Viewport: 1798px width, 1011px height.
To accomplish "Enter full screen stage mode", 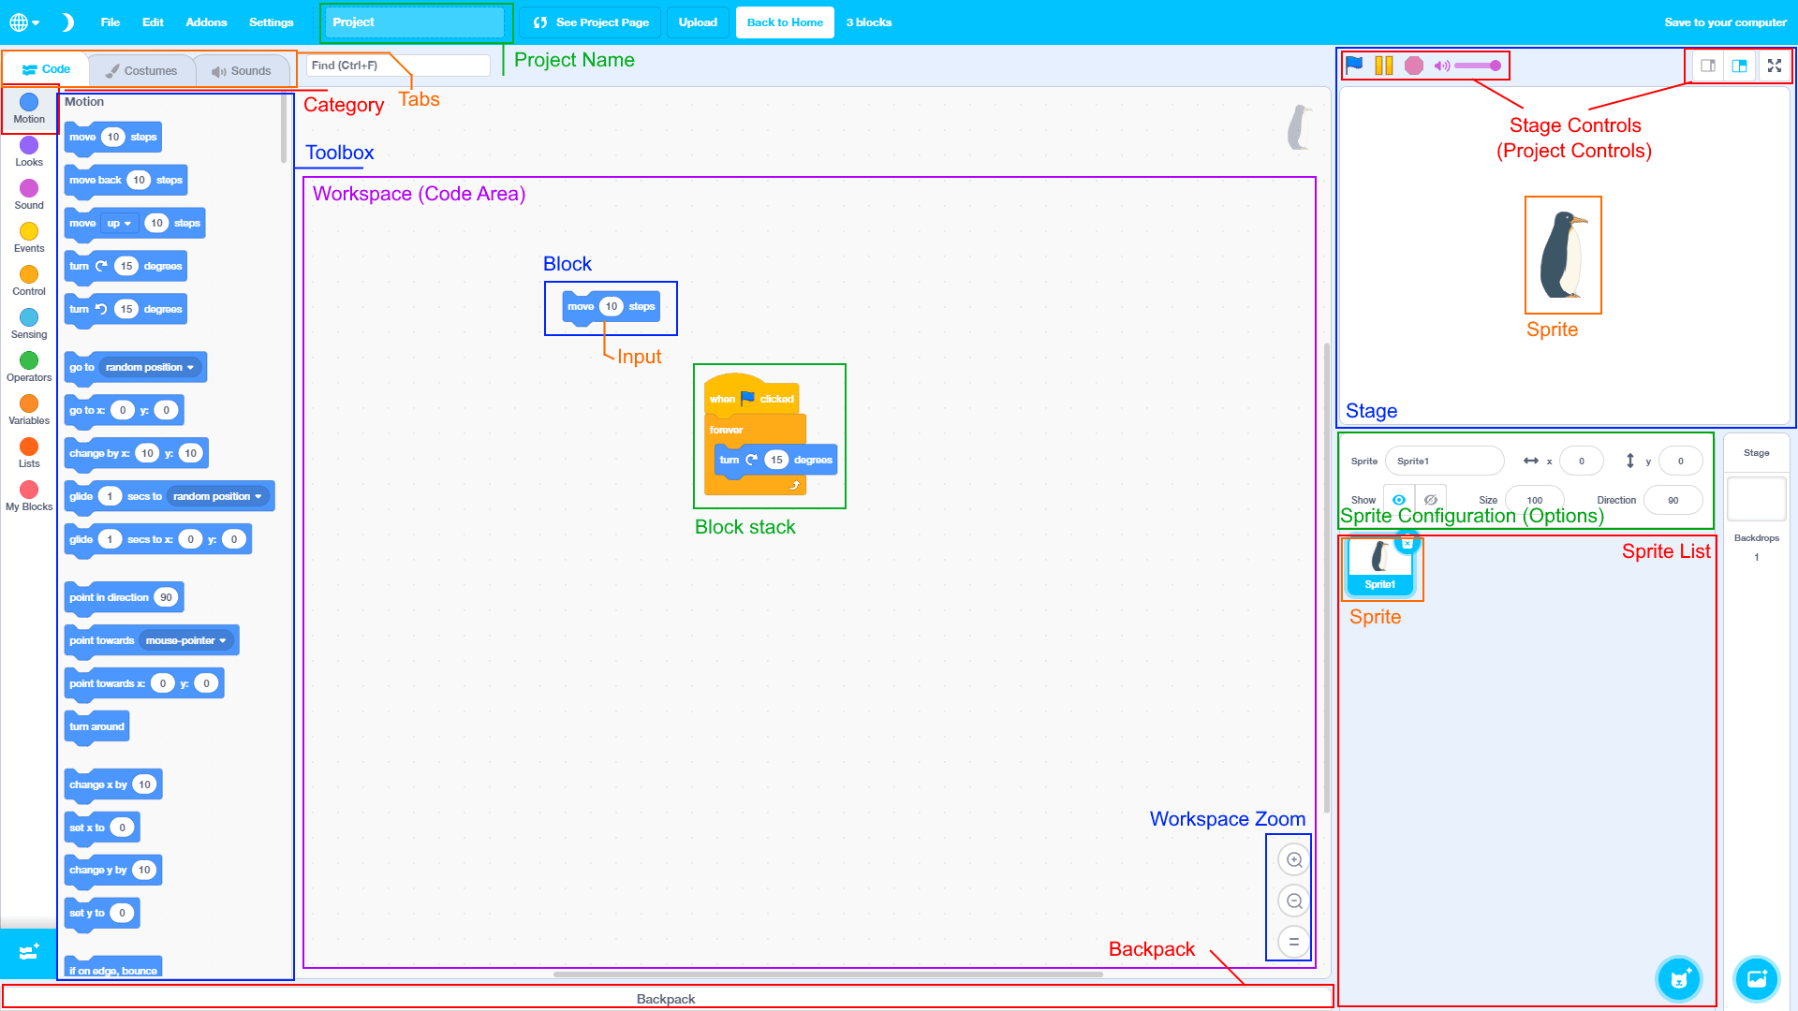I will click(1774, 66).
